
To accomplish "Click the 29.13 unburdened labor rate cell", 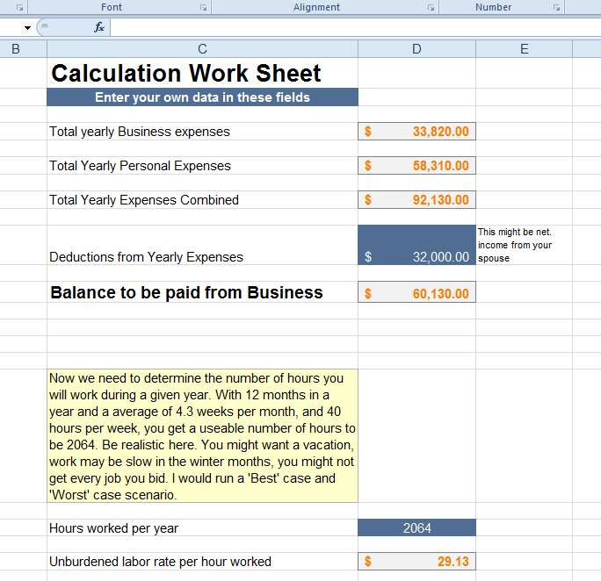I will click(416, 561).
